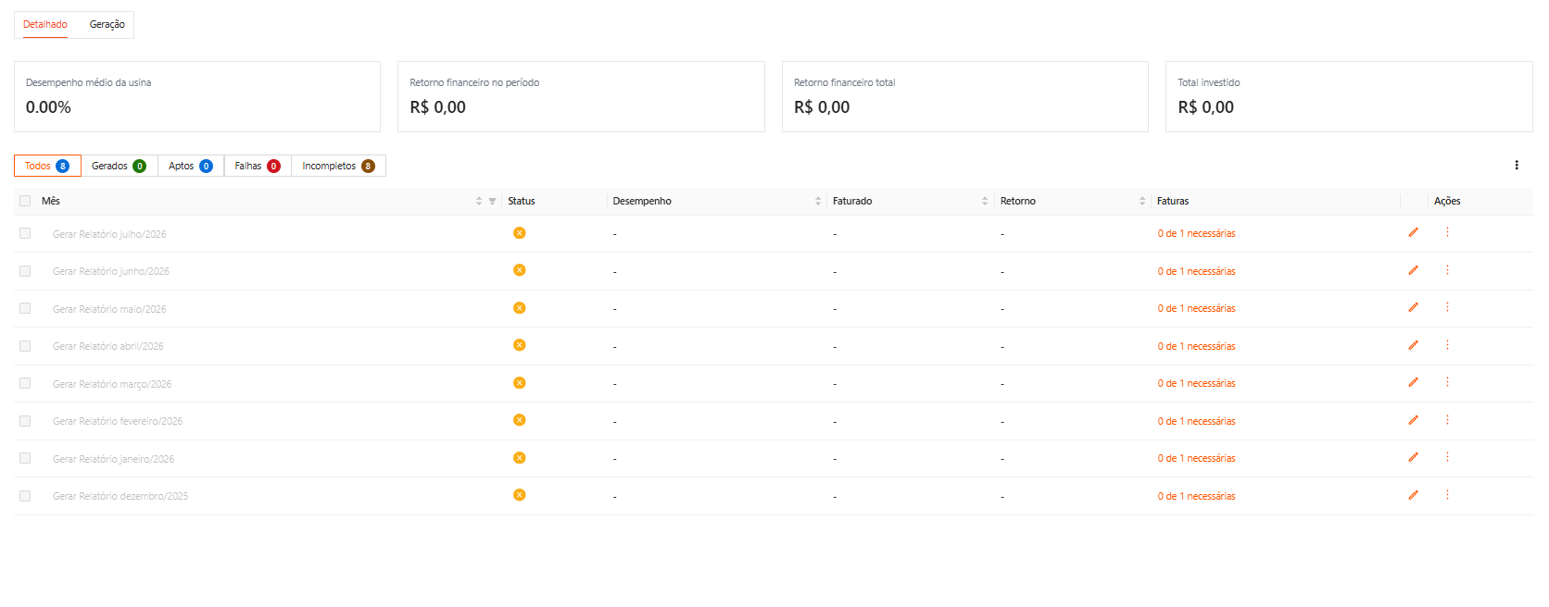
Task: Open Gerar Relatório junho/2026 link
Action: [x=111, y=271]
